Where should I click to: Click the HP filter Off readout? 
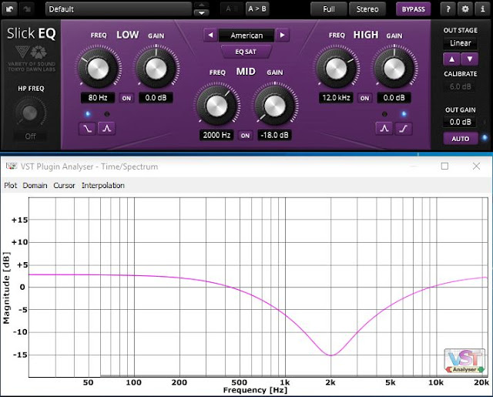point(30,136)
